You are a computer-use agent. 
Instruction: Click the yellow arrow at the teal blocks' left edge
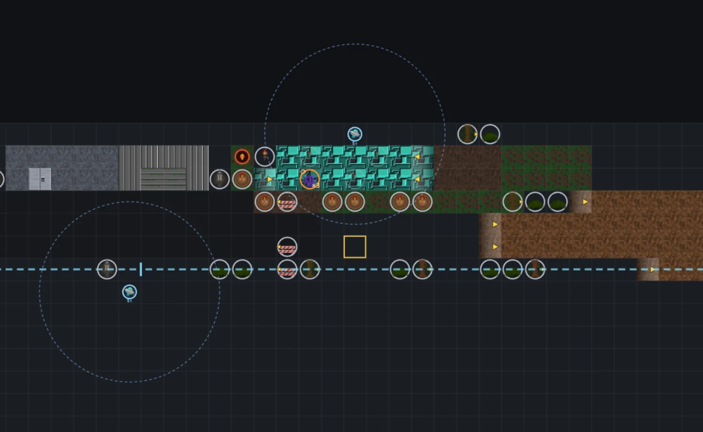click(270, 179)
